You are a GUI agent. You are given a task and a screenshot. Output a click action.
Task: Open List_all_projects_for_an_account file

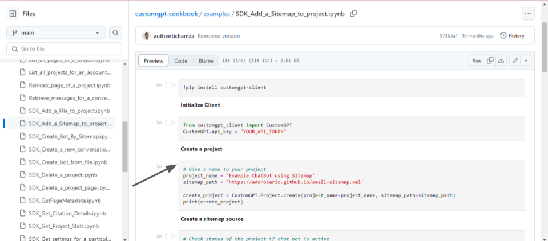click(70, 72)
